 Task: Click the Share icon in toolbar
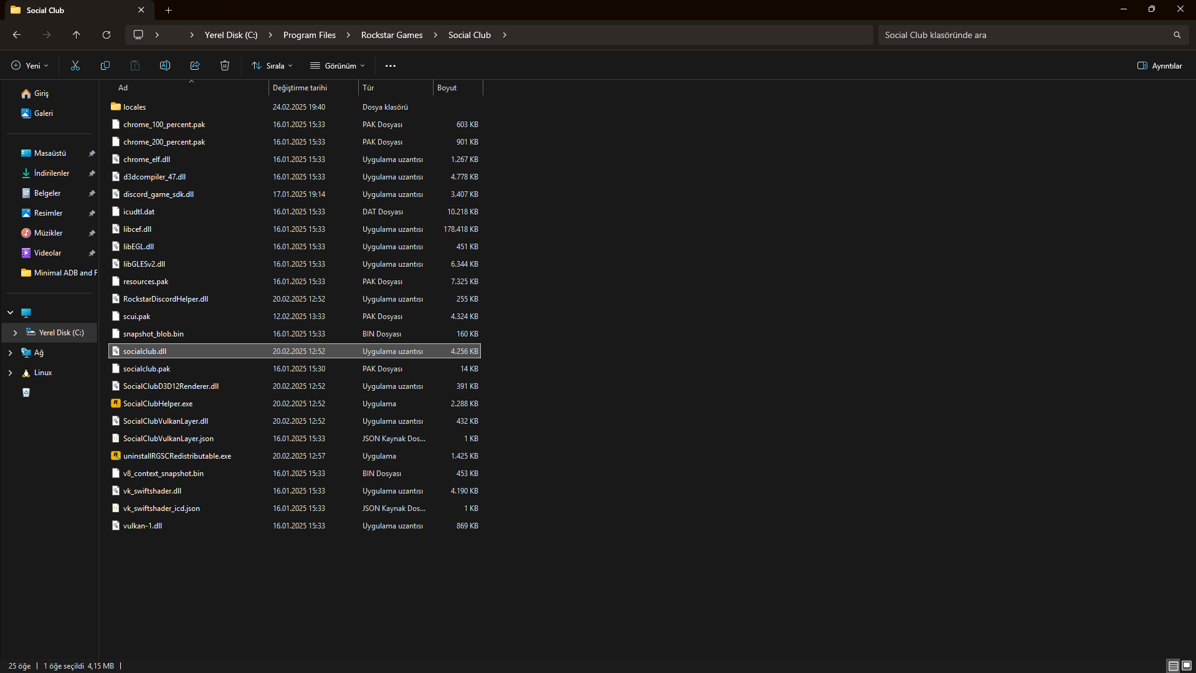coord(195,65)
